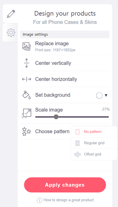Click the paint bucket background icon
This screenshot has width=118, height=207.
click(26, 95)
